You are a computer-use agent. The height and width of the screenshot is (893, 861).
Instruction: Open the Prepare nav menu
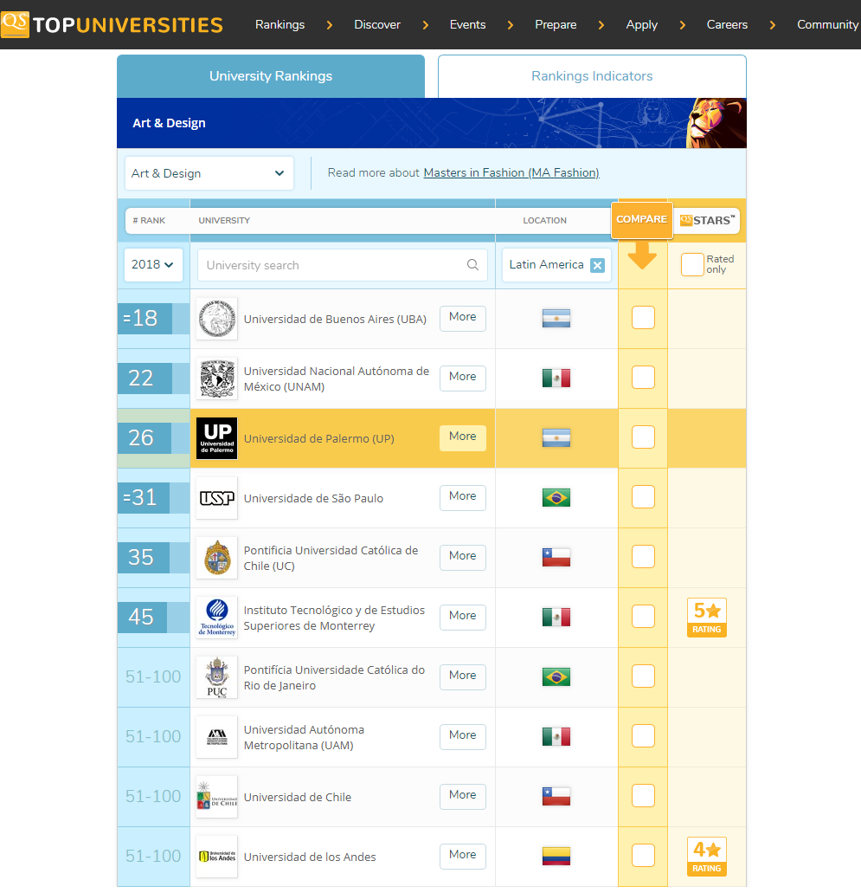click(556, 24)
